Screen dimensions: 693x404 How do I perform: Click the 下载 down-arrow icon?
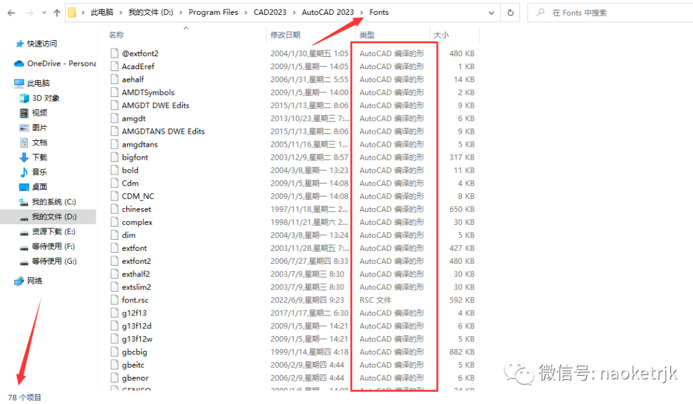point(24,158)
